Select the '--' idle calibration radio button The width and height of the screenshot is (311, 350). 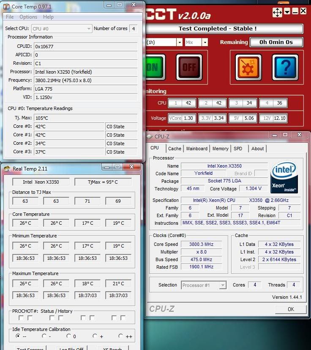tap(18, 336)
